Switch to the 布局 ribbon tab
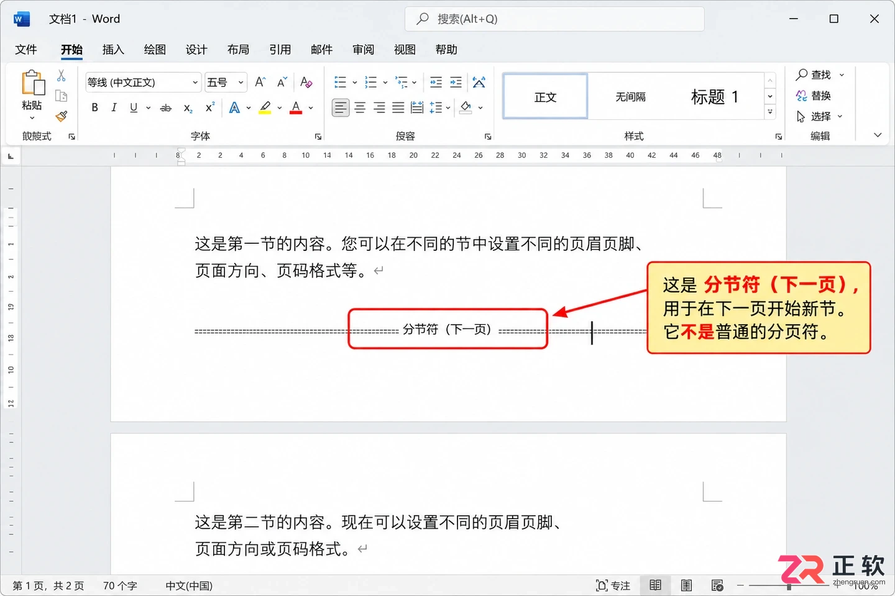This screenshot has height=596, width=895. [x=238, y=50]
